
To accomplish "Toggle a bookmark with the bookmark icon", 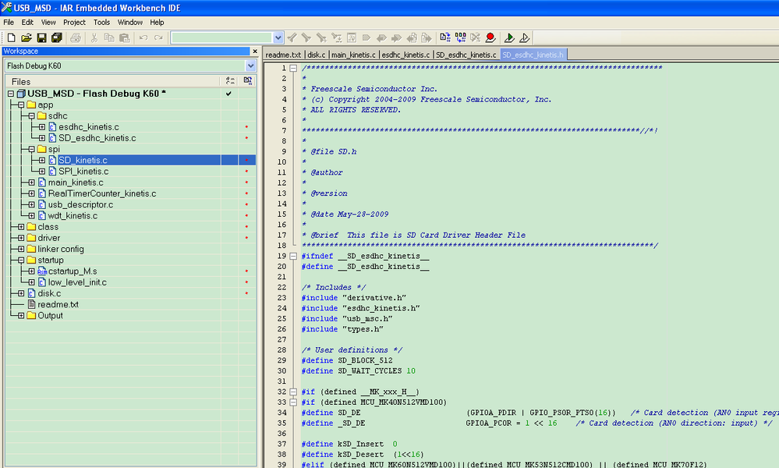I will tap(366, 37).
